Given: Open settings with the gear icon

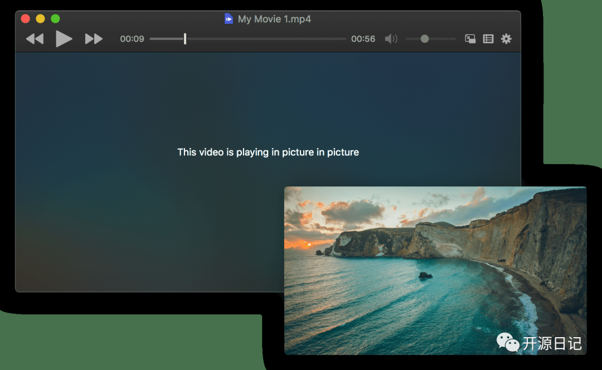Looking at the screenshot, I should 506,39.
